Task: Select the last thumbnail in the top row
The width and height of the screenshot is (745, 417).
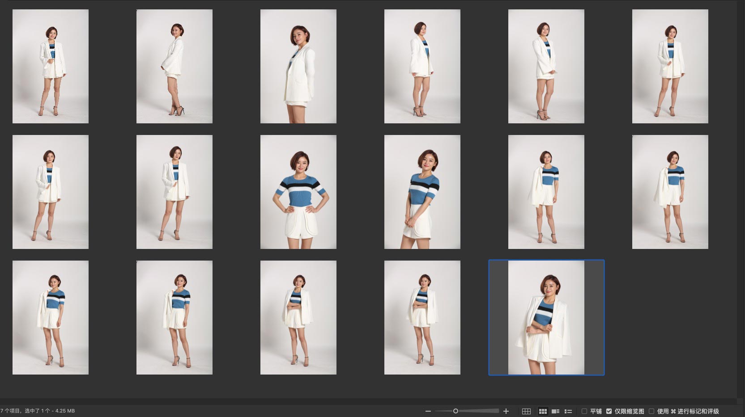Action: coord(670,66)
